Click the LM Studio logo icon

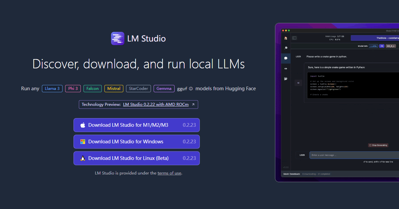[x=117, y=38]
